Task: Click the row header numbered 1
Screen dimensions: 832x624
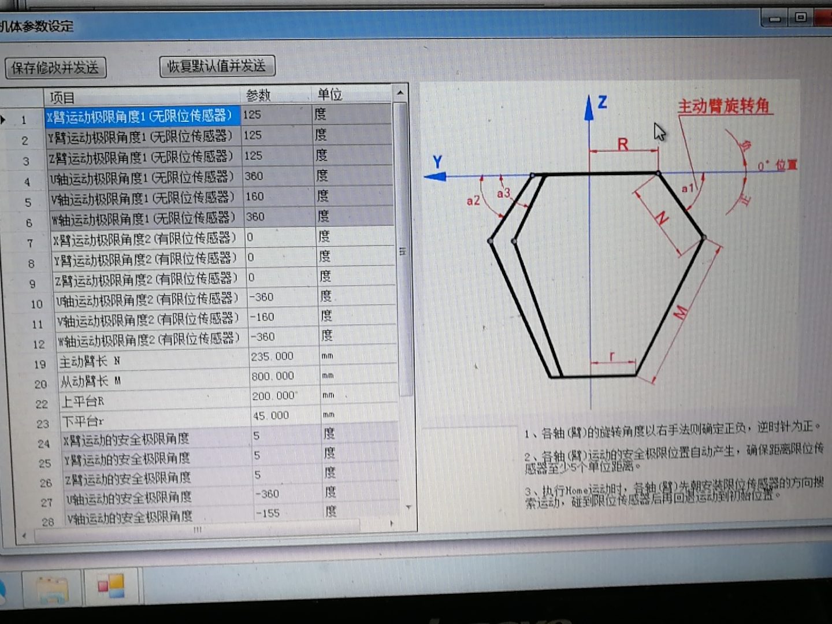Action: pyautogui.click(x=22, y=120)
